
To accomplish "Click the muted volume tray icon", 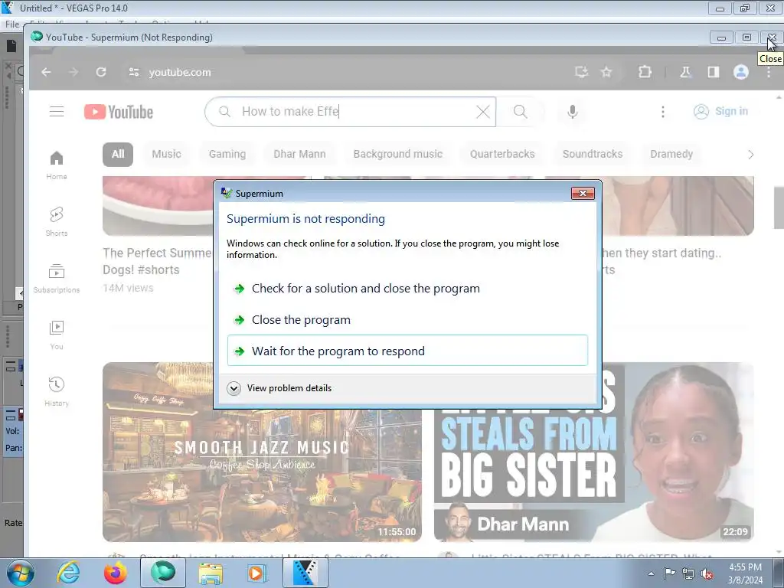I will tap(707, 573).
